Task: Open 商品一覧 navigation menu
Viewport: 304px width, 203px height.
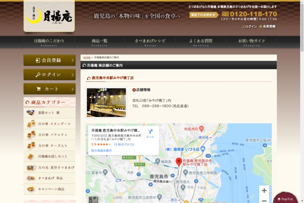Action: tap(100, 42)
